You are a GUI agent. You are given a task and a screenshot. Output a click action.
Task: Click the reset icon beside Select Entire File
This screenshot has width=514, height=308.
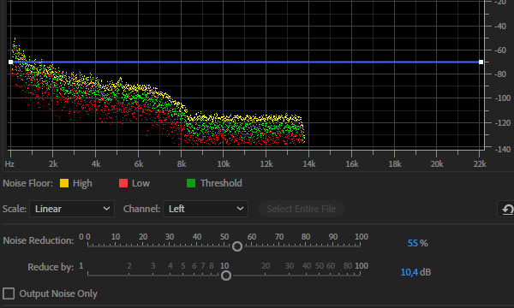click(x=507, y=209)
